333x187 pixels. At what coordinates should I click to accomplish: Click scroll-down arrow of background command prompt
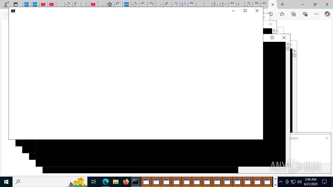coord(288,164)
